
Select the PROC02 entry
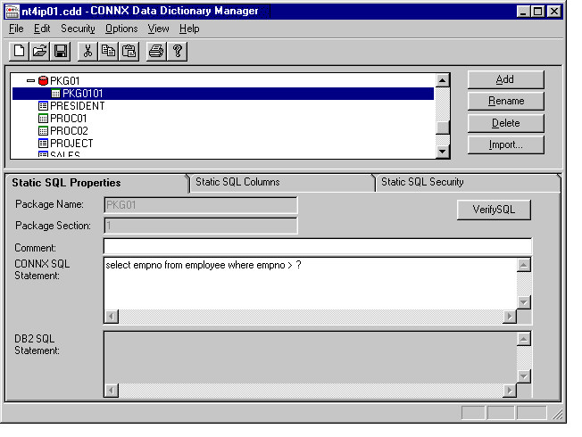point(69,131)
